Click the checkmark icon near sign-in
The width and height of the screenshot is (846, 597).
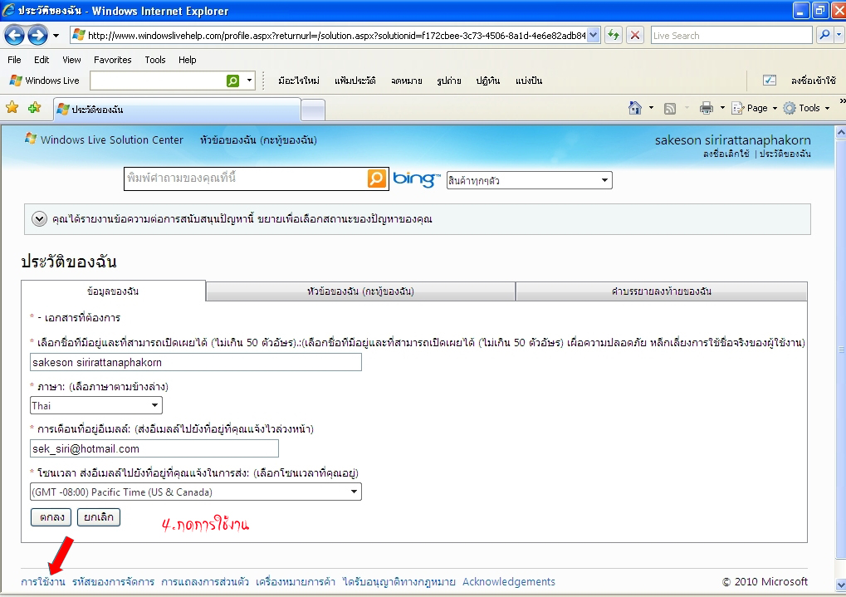click(770, 81)
